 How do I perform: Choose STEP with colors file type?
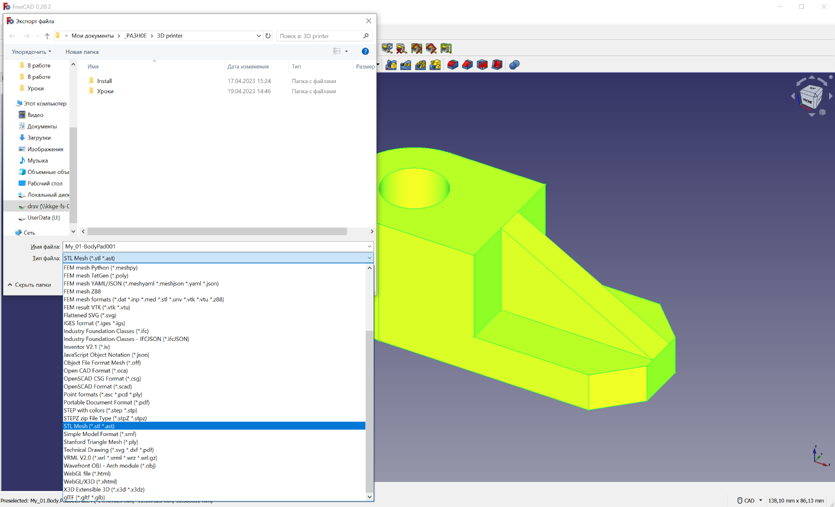click(100, 411)
